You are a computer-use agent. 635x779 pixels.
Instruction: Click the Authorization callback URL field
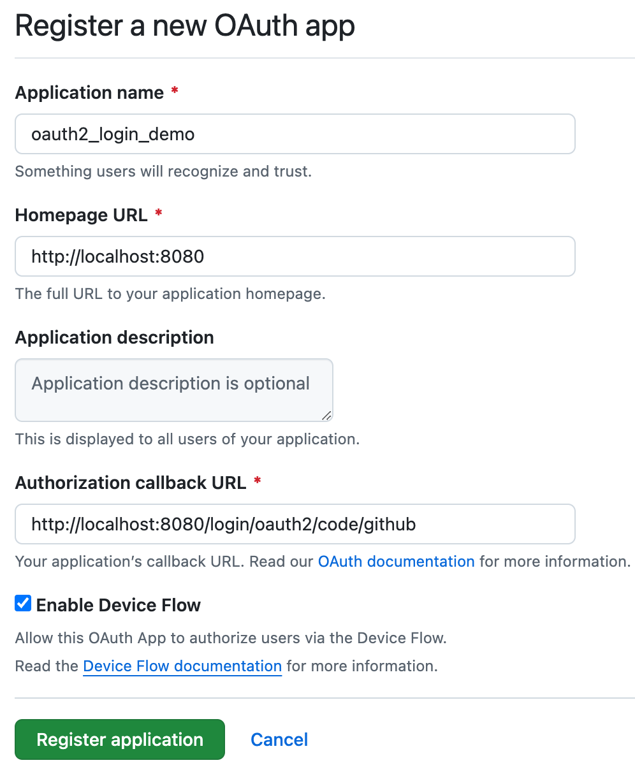click(x=295, y=524)
